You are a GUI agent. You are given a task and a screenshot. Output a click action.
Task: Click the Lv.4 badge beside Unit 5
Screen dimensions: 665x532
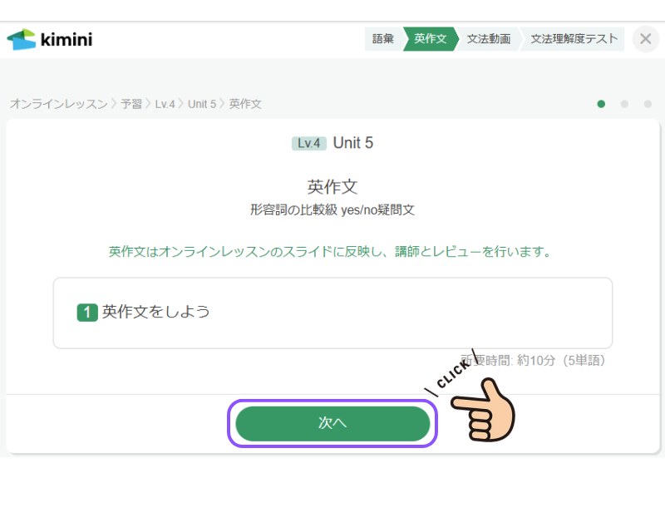pyautogui.click(x=309, y=143)
